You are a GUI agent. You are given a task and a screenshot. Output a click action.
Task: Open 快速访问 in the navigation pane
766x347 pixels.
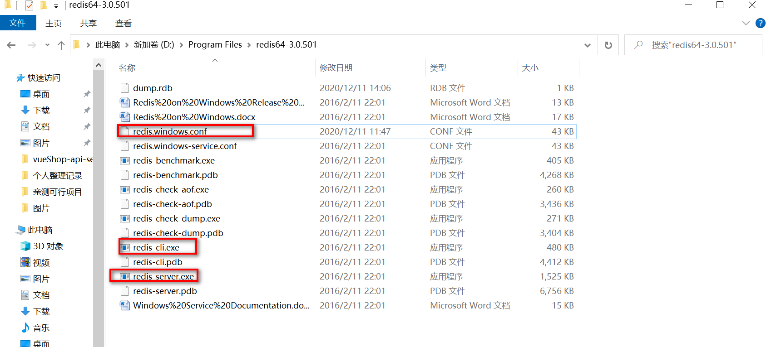(44, 78)
